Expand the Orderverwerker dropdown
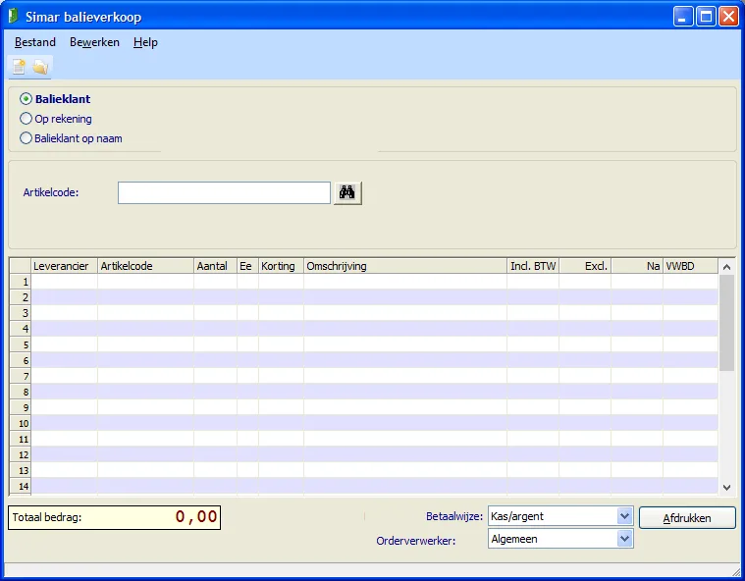745x581 pixels. pos(624,539)
